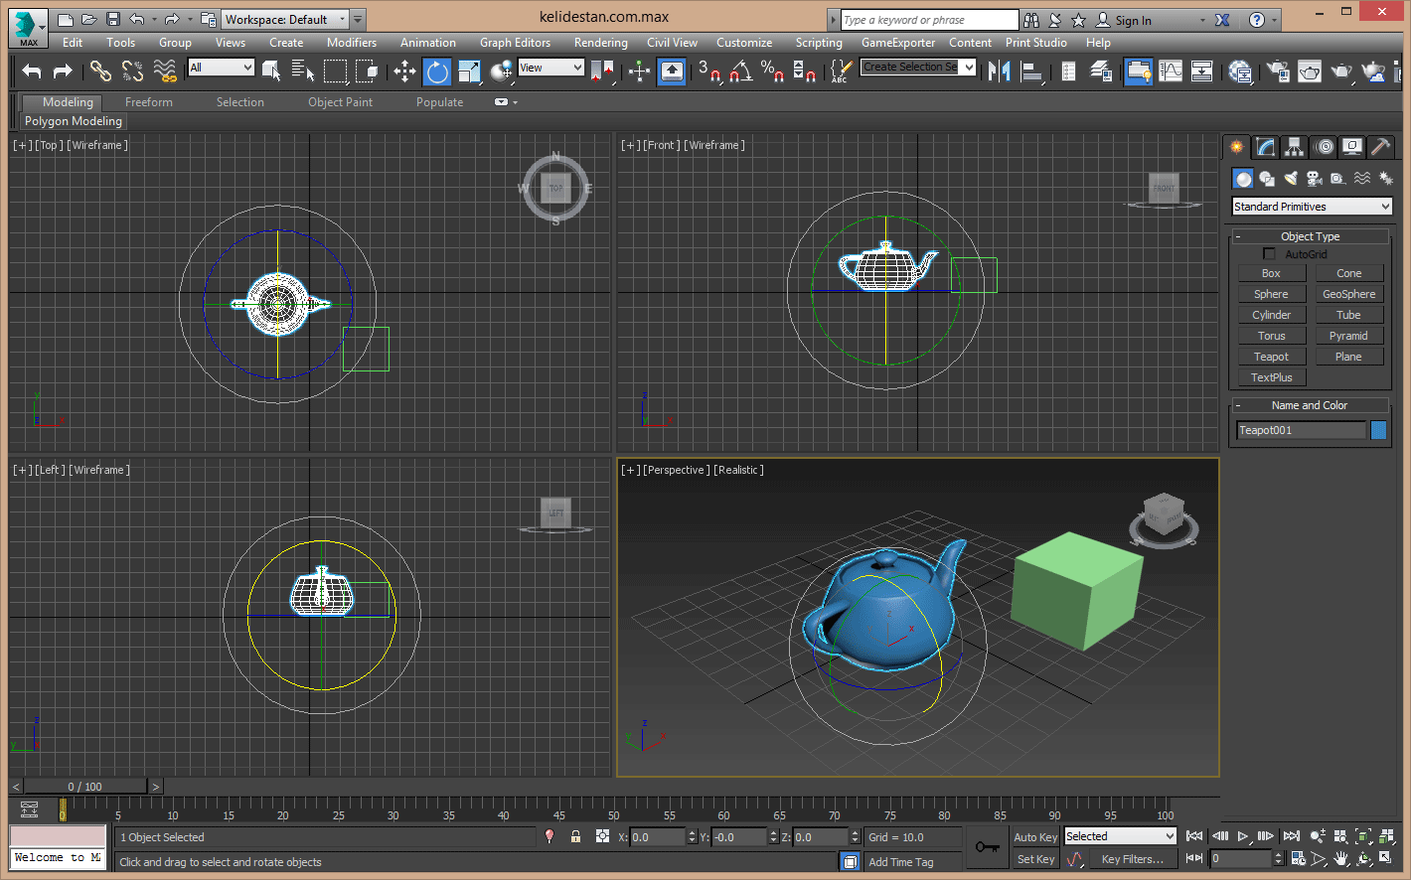Open the Graph Editors menu

[515, 43]
